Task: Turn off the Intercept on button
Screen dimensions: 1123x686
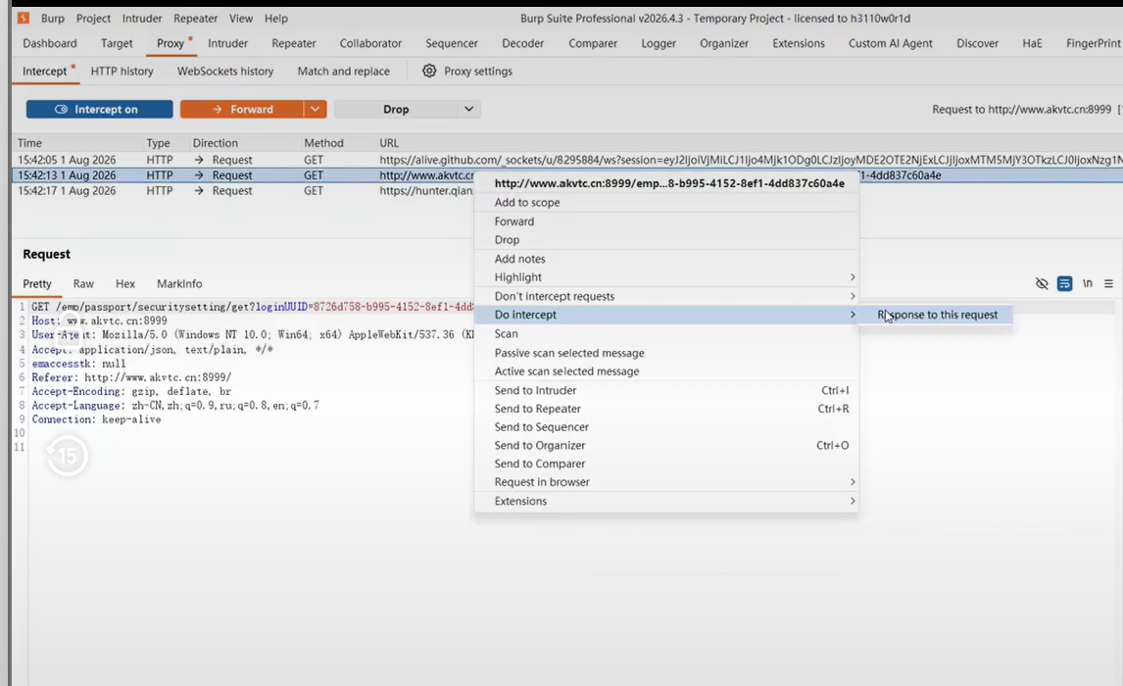Action: (x=100, y=109)
